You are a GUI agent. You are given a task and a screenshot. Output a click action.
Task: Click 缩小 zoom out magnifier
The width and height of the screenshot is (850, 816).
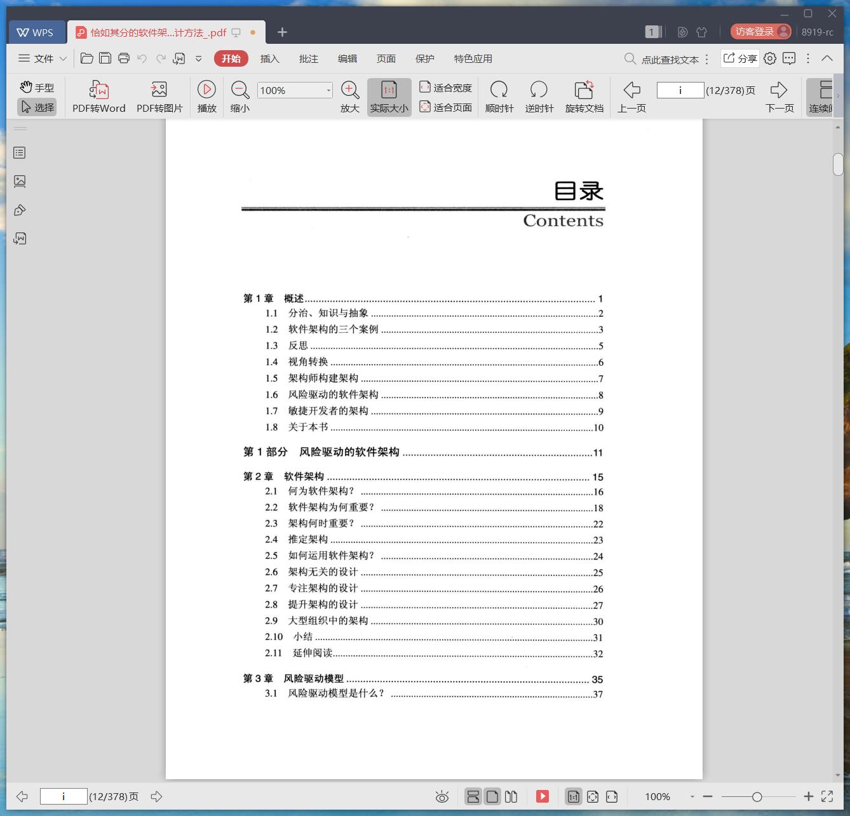coord(240,97)
